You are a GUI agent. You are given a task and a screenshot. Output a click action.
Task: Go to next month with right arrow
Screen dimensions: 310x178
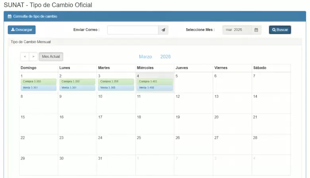33,57
